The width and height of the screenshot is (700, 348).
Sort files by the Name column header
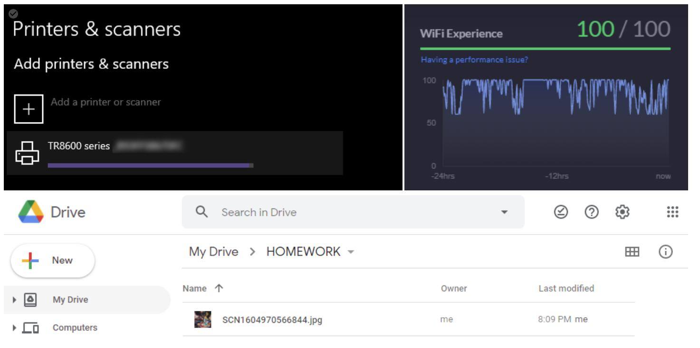[x=195, y=288]
